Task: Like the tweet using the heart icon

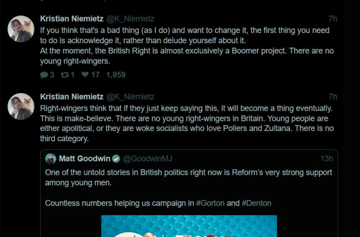Action: pyautogui.click(x=85, y=75)
